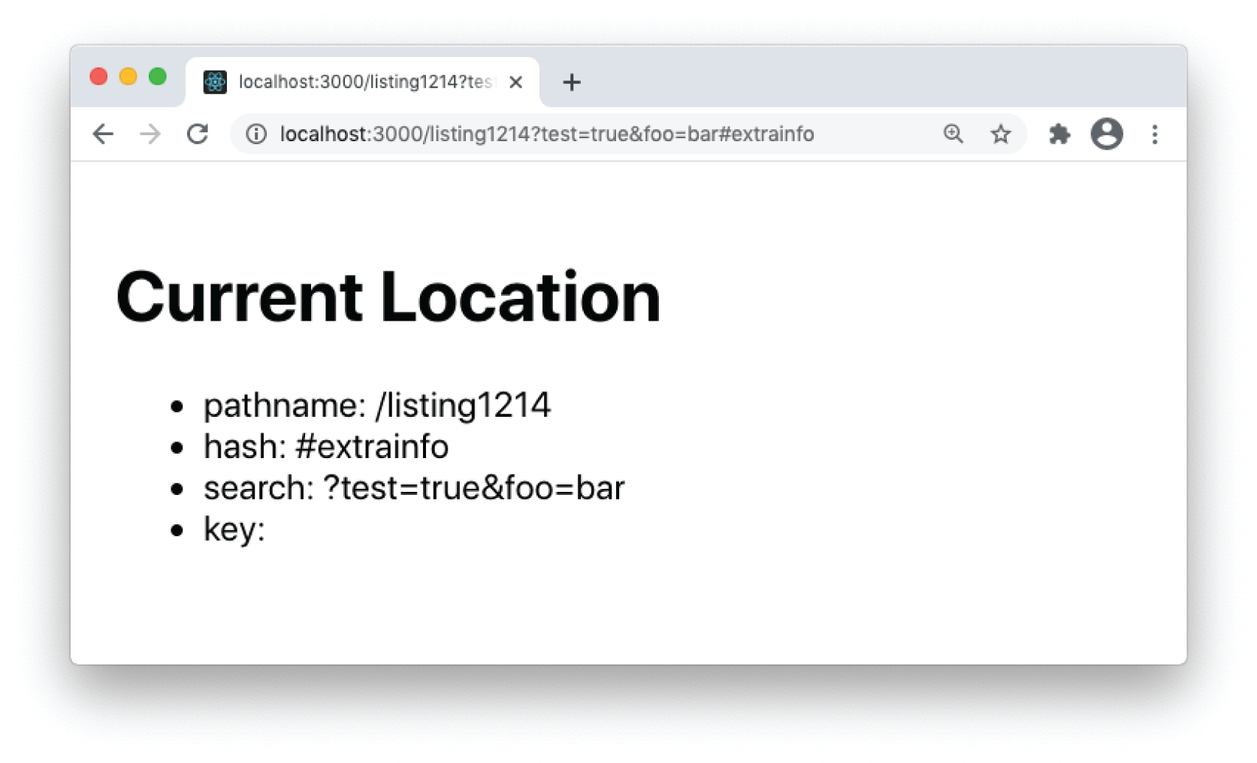Click the pathname /listing1214 list item

click(x=376, y=406)
